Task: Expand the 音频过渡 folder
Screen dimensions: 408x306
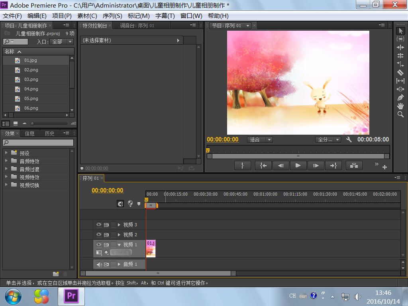Action: click(6, 169)
